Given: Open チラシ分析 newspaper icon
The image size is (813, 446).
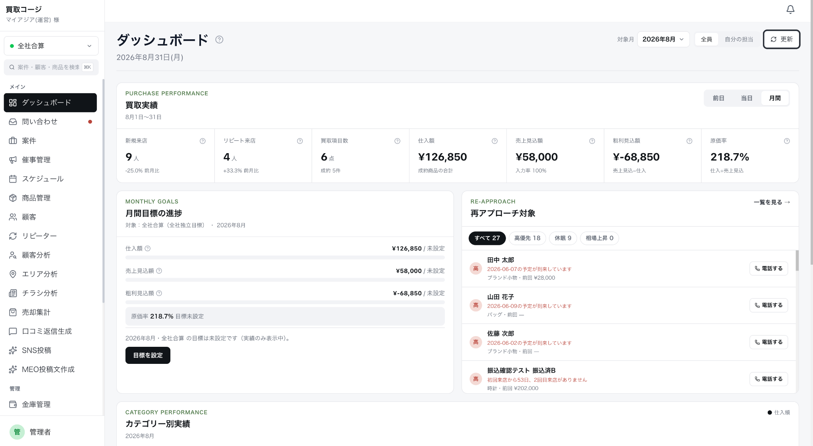Looking at the screenshot, I should click(x=13, y=293).
